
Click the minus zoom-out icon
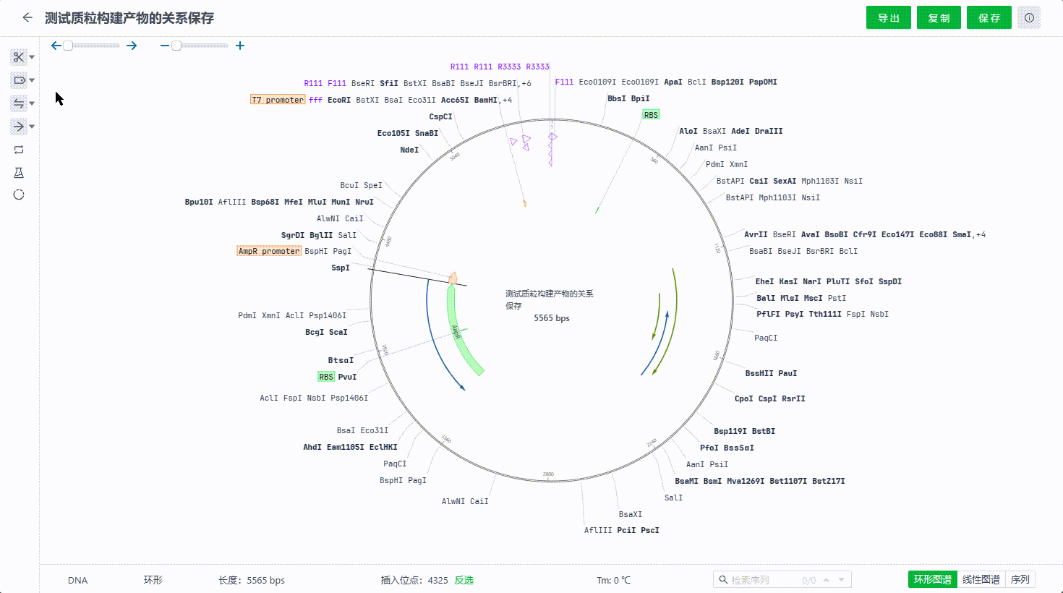pos(165,46)
